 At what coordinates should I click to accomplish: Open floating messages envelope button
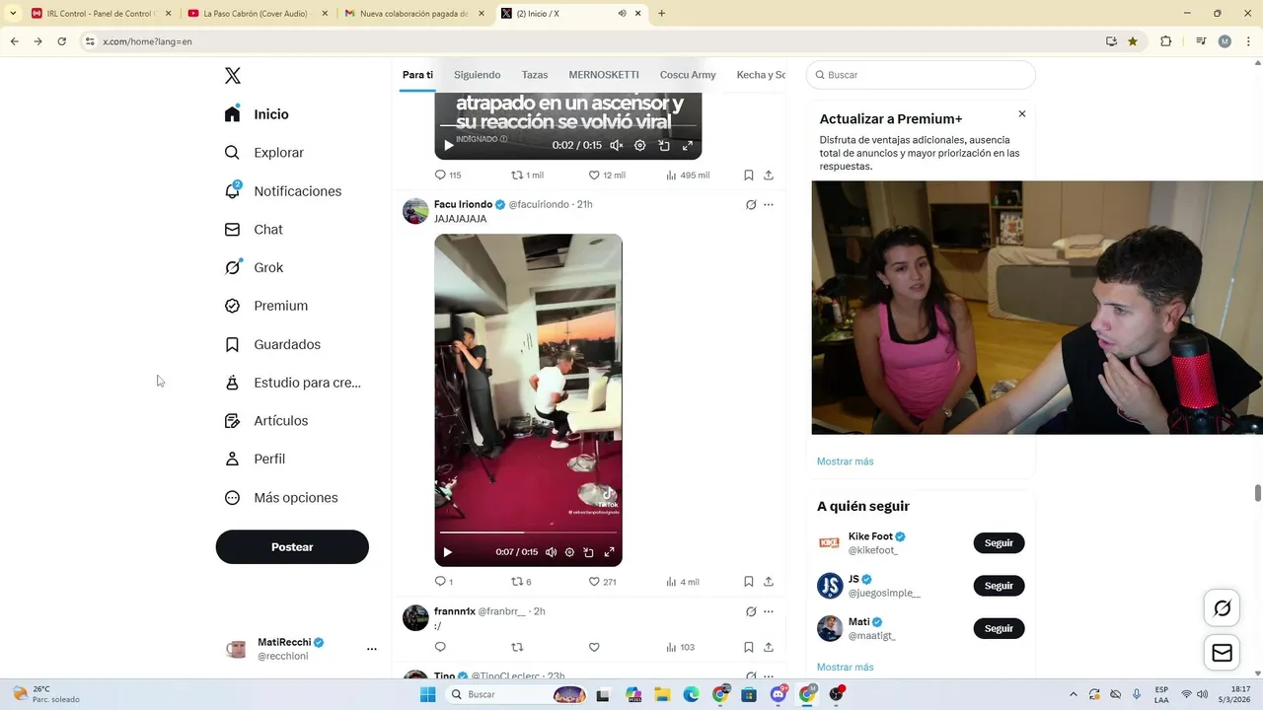pos(1223,653)
